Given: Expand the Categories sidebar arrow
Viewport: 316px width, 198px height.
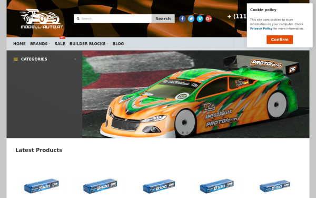Looking at the screenshot, I should [75, 59].
